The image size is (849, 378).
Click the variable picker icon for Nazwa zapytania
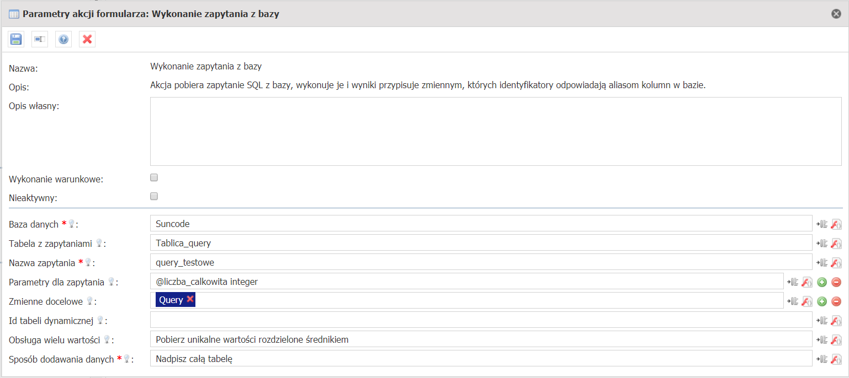[822, 263]
